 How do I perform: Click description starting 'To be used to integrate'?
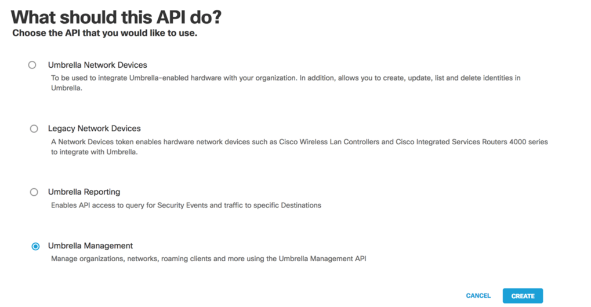click(286, 83)
